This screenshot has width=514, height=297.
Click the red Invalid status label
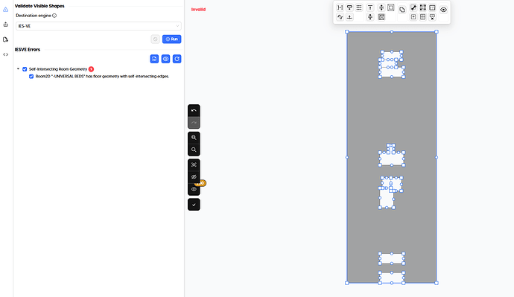pos(198,10)
